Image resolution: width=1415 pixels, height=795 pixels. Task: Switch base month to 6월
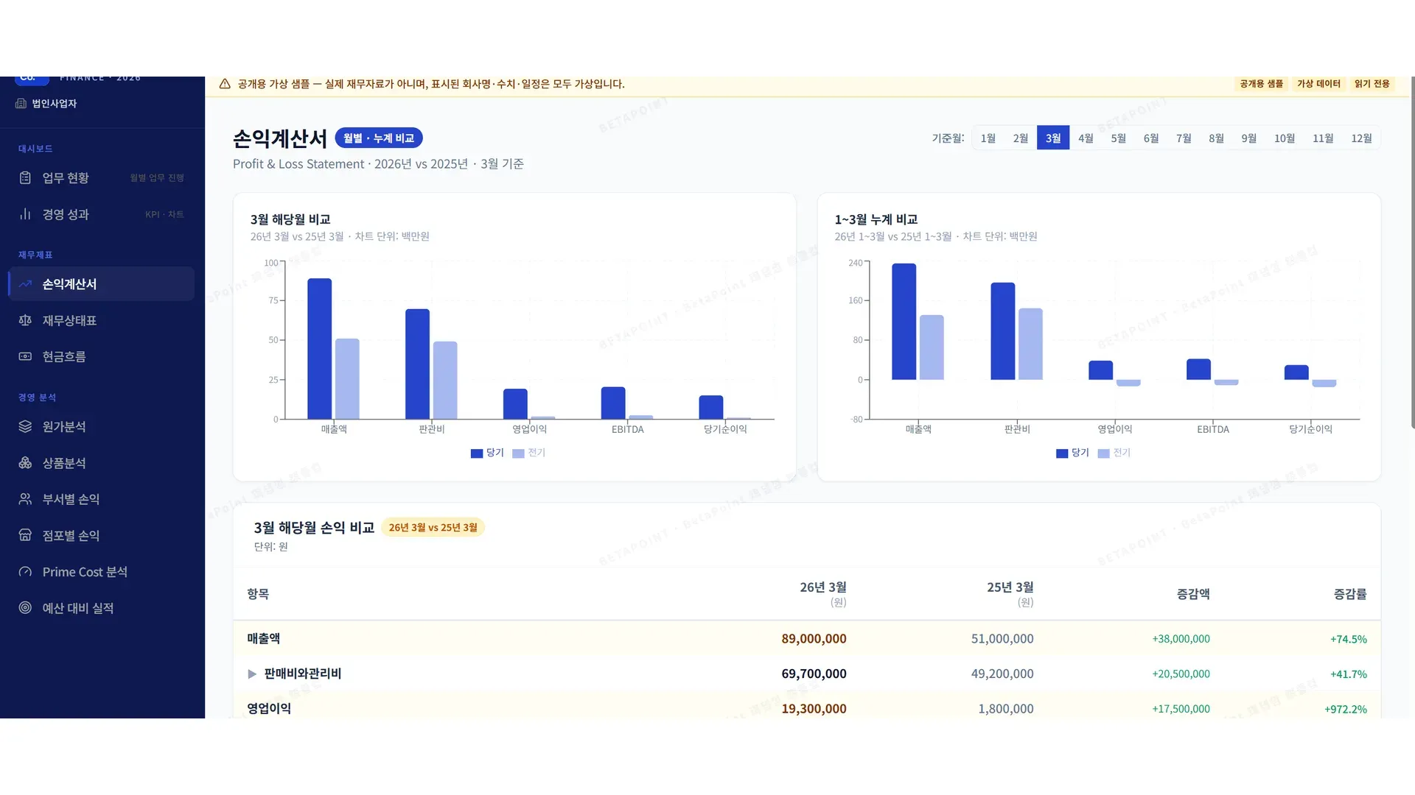point(1151,138)
